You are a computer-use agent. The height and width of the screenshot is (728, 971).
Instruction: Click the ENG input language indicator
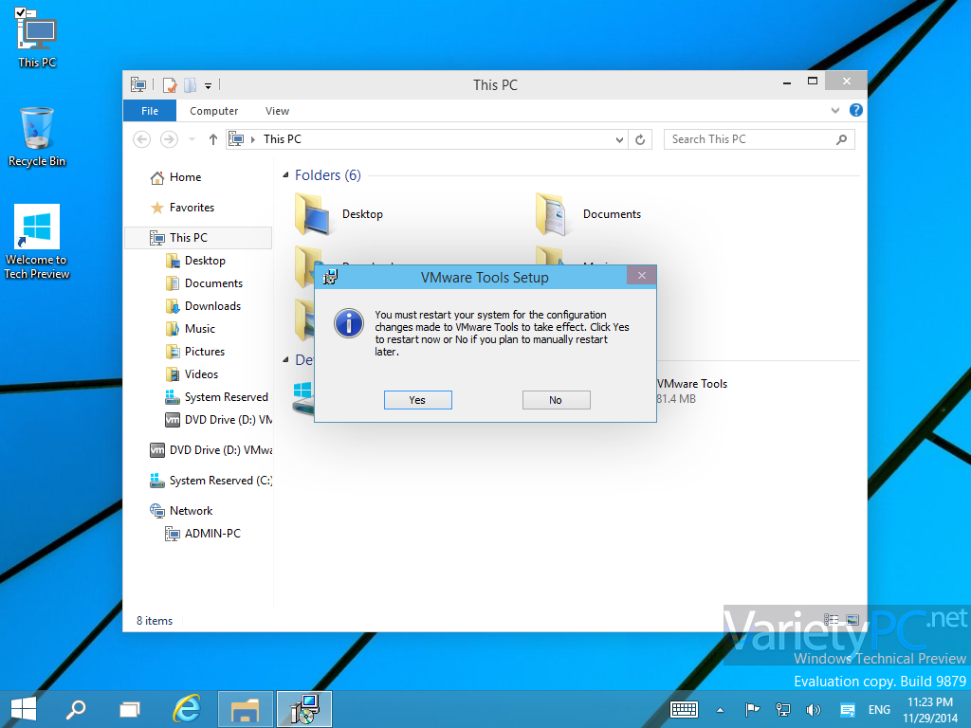[x=879, y=709]
